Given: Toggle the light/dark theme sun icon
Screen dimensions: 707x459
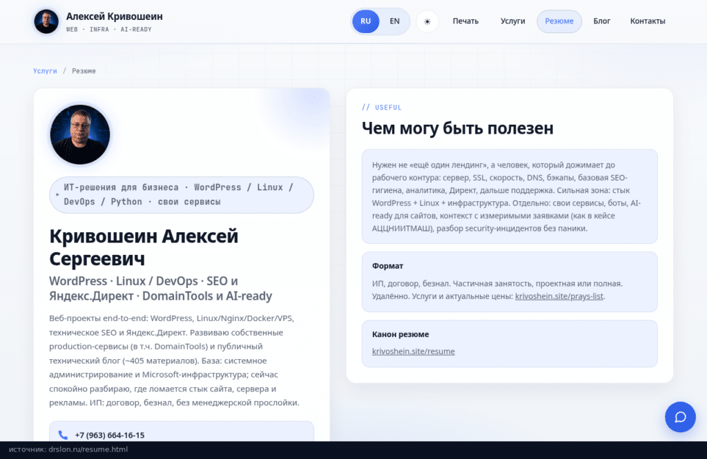Looking at the screenshot, I should point(427,21).
